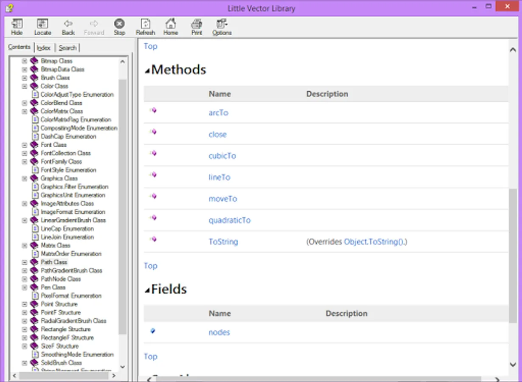This screenshot has height=382, width=522.
Task: Expand the Pen Class tree node
Action: (x=25, y=287)
